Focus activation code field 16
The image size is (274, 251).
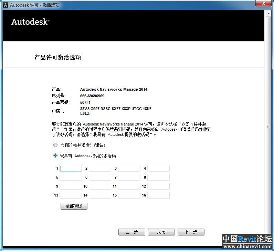coord(158,195)
